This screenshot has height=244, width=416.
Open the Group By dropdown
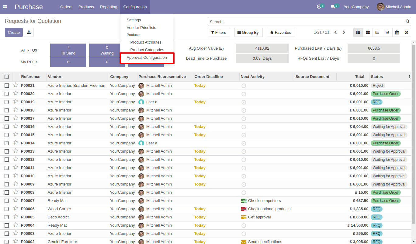click(x=248, y=32)
